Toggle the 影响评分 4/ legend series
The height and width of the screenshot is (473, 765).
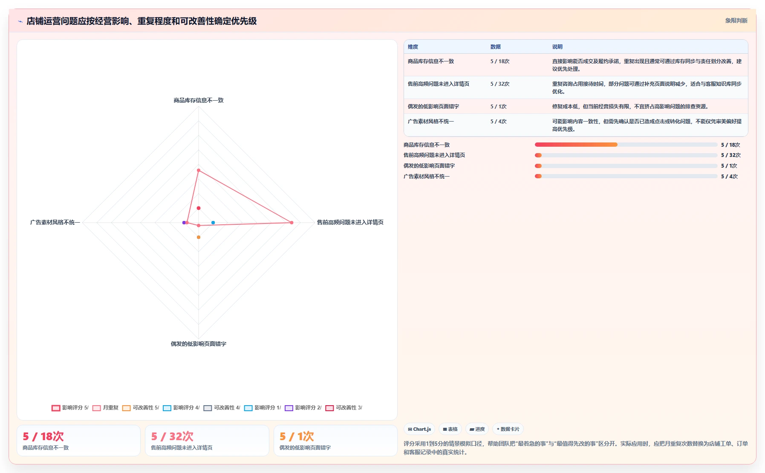coord(181,408)
